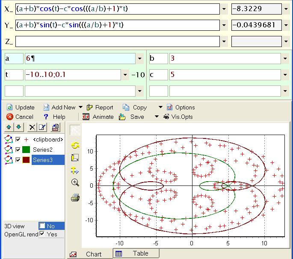Screen dimensions: 293x259
Task: Click the Animate toolbar button
Action: [x=98, y=117]
